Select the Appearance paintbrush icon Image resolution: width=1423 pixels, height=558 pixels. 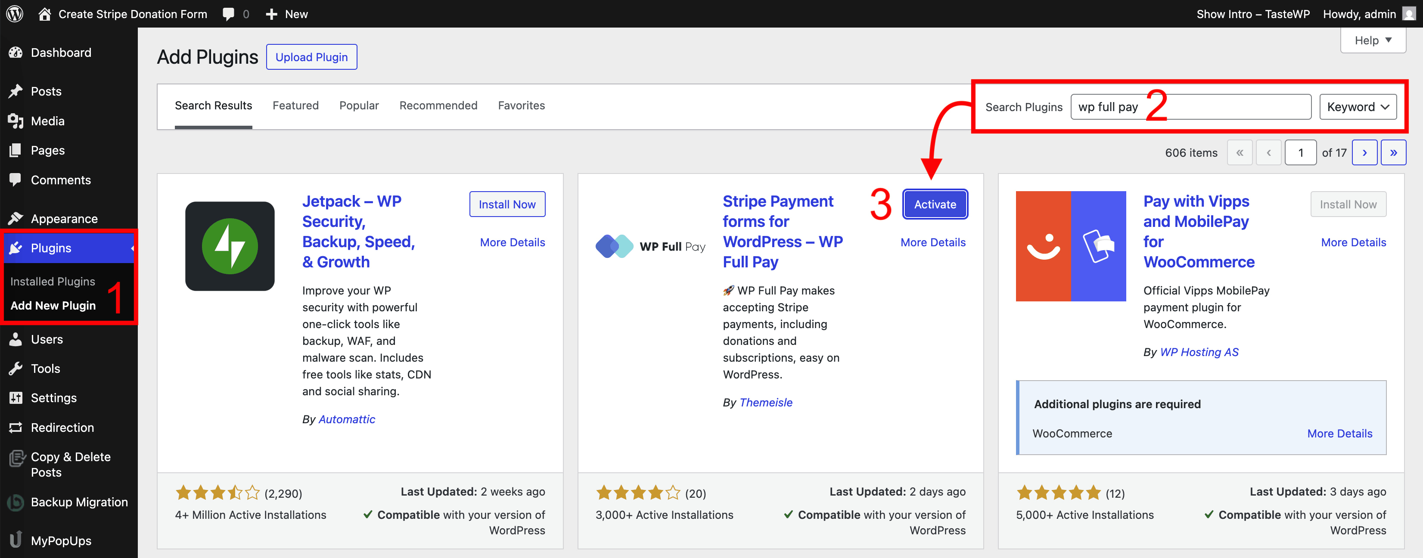pyautogui.click(x=16, y=218)
